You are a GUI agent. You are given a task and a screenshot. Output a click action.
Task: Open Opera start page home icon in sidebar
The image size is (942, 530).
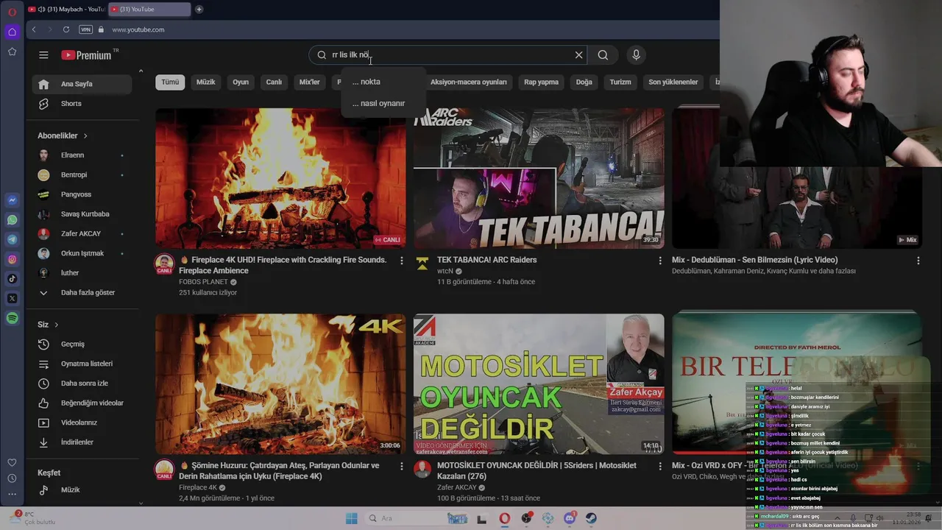(12, 32)
